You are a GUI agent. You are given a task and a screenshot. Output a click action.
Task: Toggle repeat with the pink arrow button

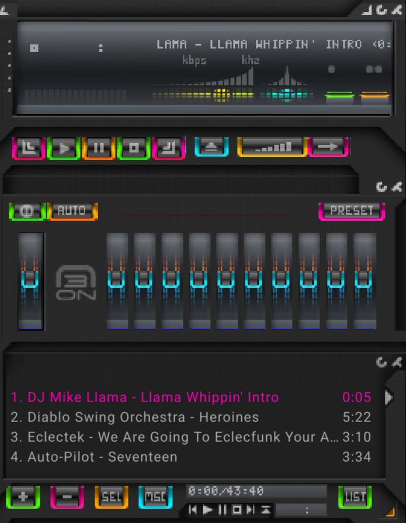pyautogui.click(x=328, y=147)
